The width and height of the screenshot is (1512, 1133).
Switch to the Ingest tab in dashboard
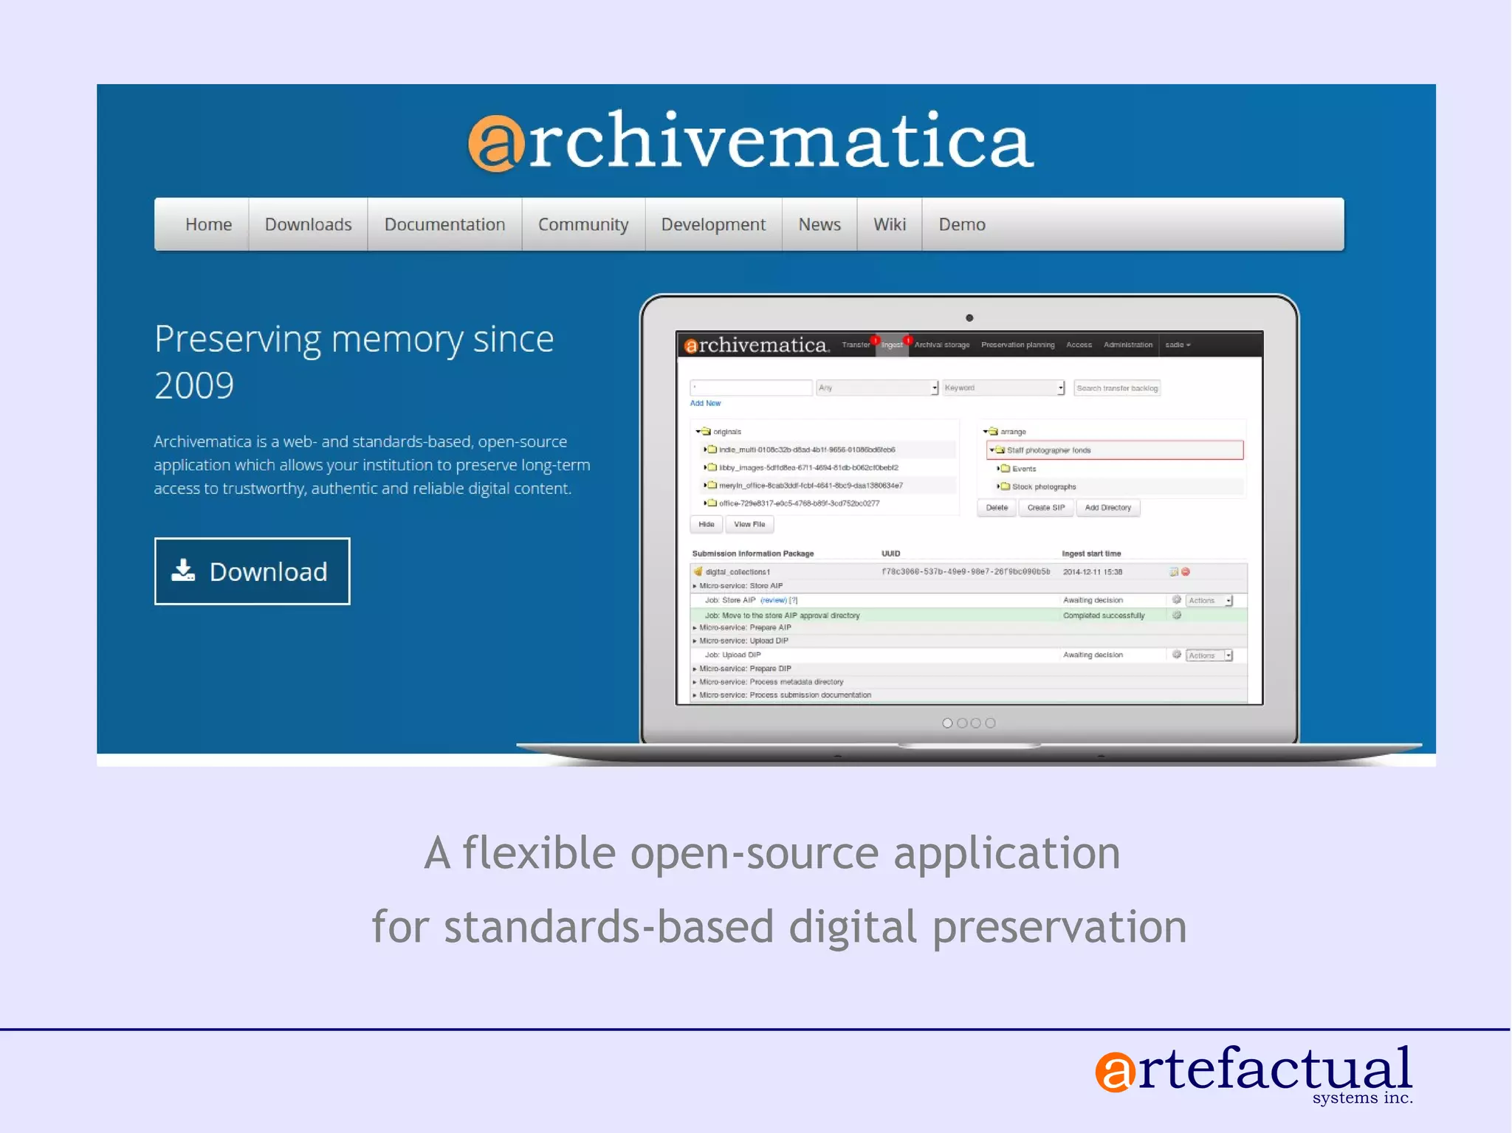892,345
